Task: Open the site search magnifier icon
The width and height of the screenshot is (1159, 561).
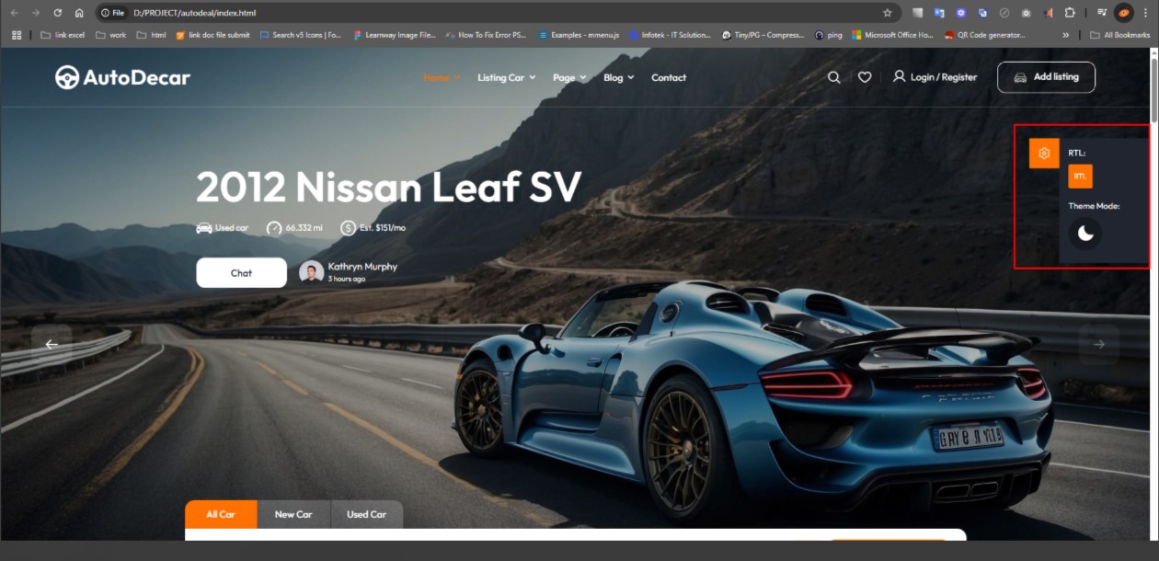Action: pos(833,77)
